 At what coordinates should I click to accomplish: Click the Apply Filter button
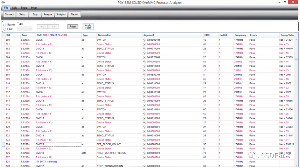88,27
